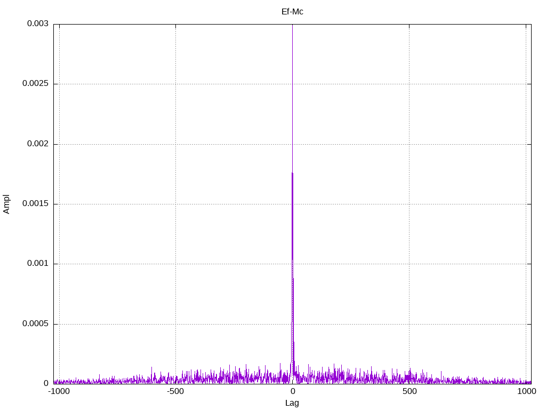The image size is (546, 410).
Task: Select the x-axis label 'Lag'
Action: 292,403
